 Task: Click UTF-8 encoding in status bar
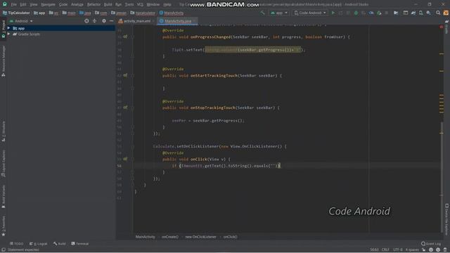397,249
